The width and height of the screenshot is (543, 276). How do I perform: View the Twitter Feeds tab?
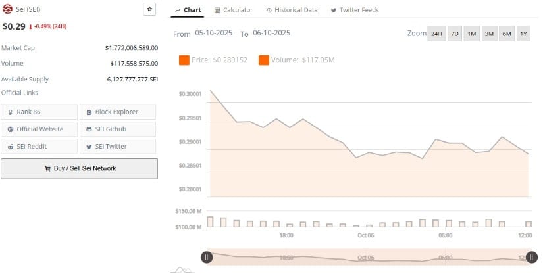(x=354, y=10)
